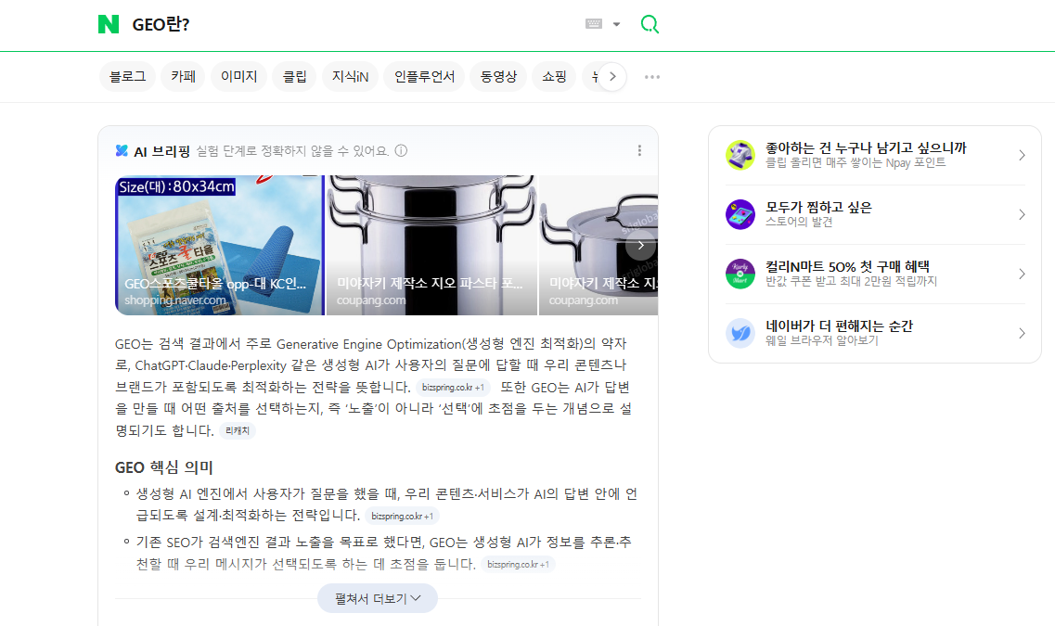The image size is (1055, 626).
Task: Open the three-dot menu beside the tabs
Action: click(652, 77)
